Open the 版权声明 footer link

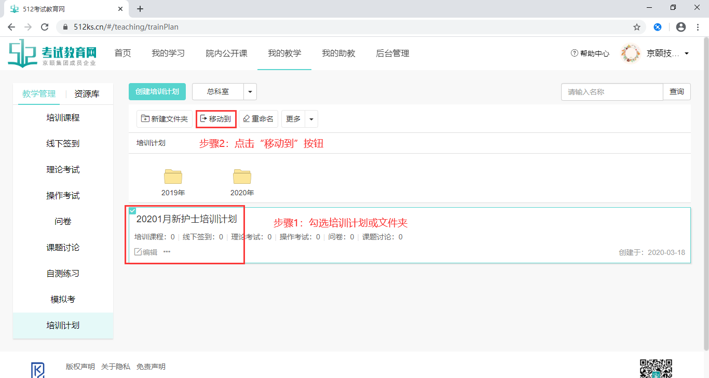click(80, 367)
